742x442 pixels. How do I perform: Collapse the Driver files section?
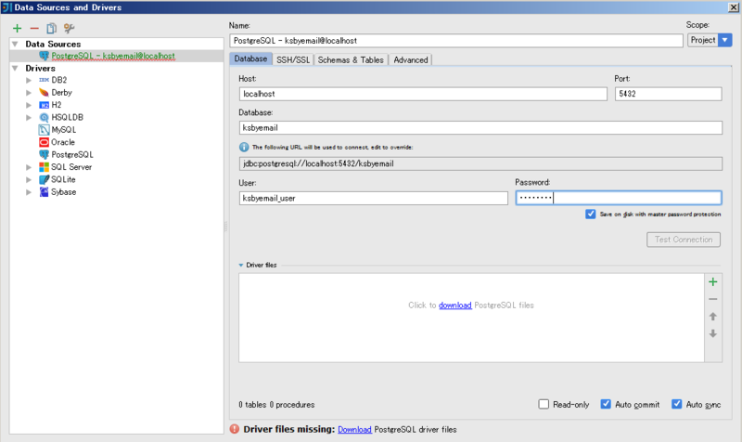click(x=241, y=266)
